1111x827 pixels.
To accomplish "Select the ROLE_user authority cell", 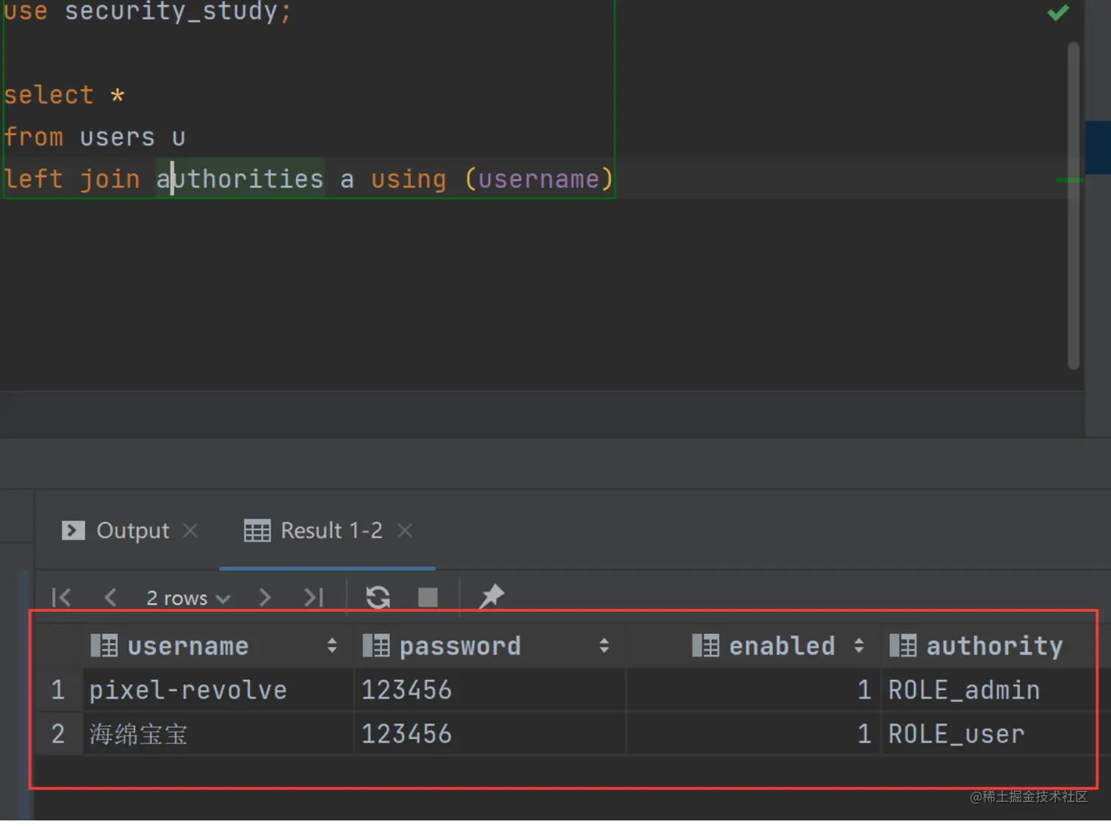I will click(989, 734).
